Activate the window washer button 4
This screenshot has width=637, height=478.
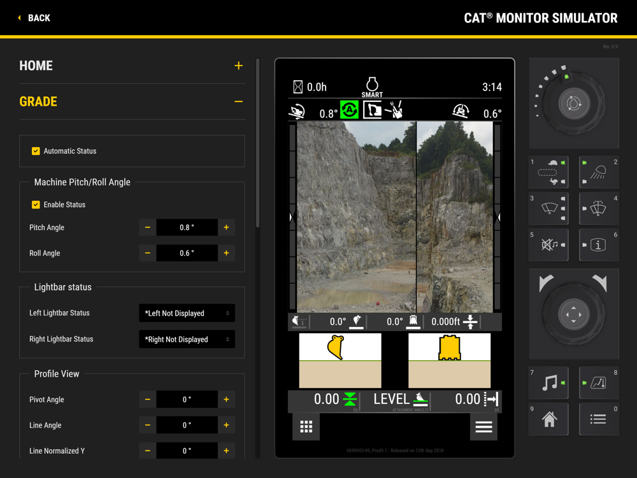[599, 208]
